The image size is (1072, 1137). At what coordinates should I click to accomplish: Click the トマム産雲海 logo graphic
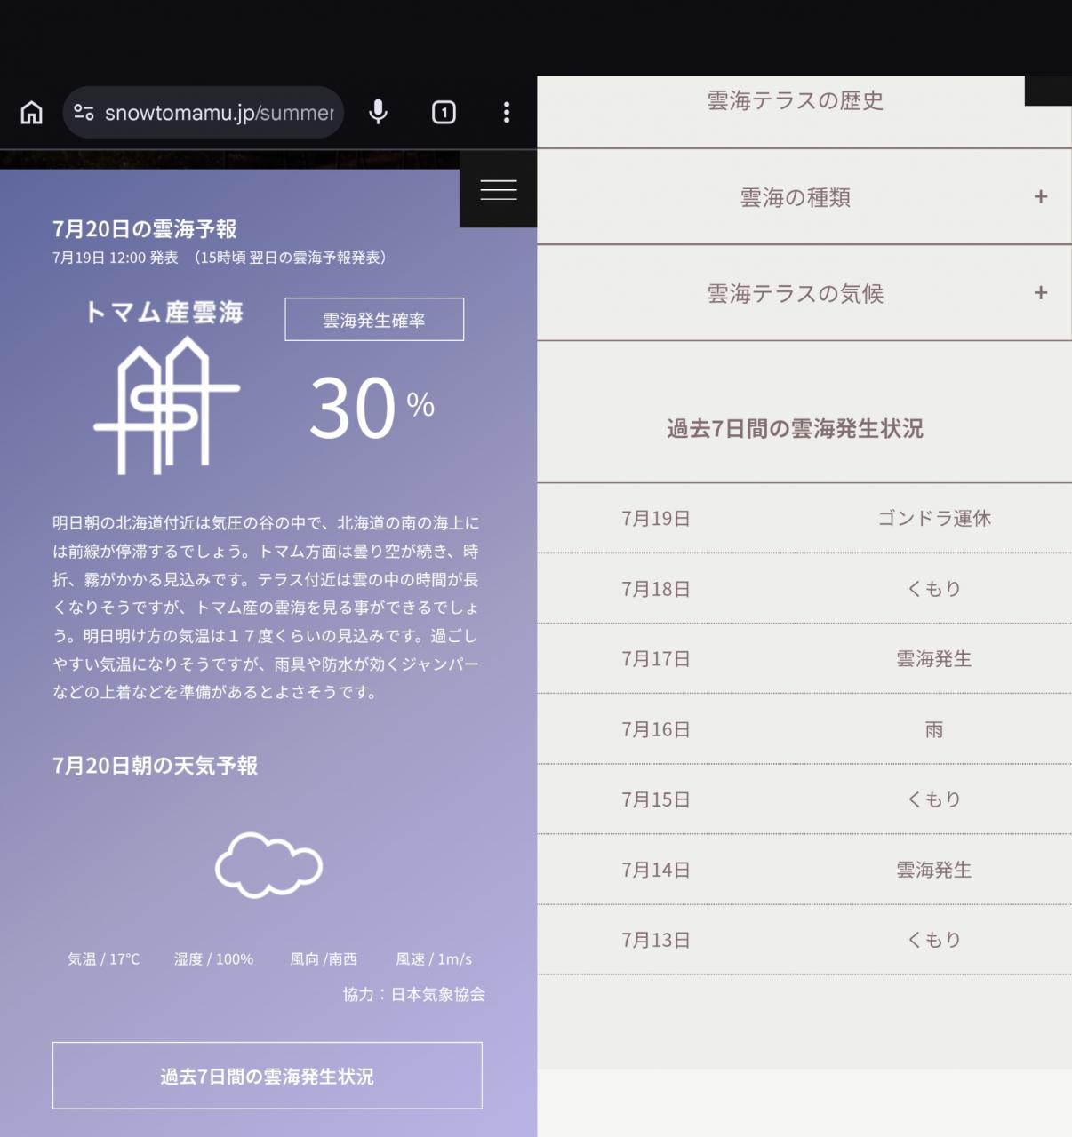click(166, 388)
